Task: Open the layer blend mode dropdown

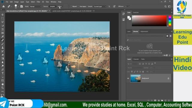Action: [x=134, y=68]
